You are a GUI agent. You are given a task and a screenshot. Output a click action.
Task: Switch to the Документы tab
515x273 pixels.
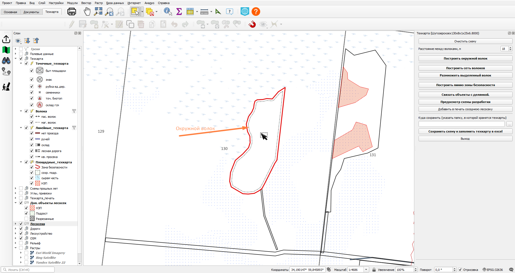coord(31,12)
